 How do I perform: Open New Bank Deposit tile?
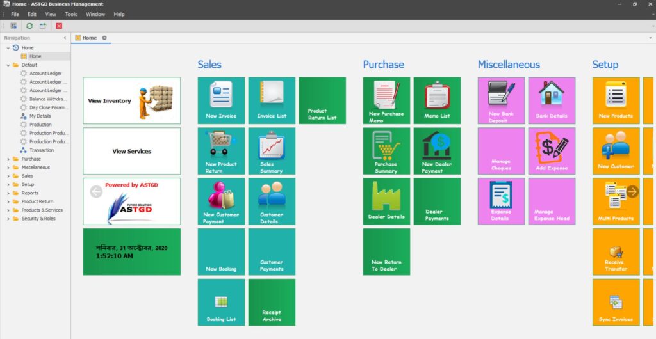[501, 100]
